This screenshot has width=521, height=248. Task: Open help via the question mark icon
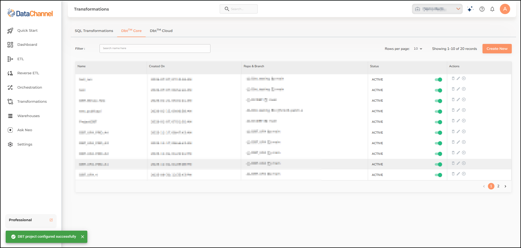(482, 9)
